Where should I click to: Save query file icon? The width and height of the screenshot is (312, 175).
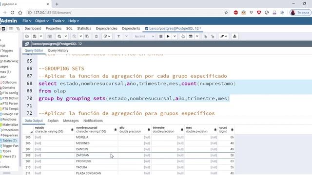35,36
